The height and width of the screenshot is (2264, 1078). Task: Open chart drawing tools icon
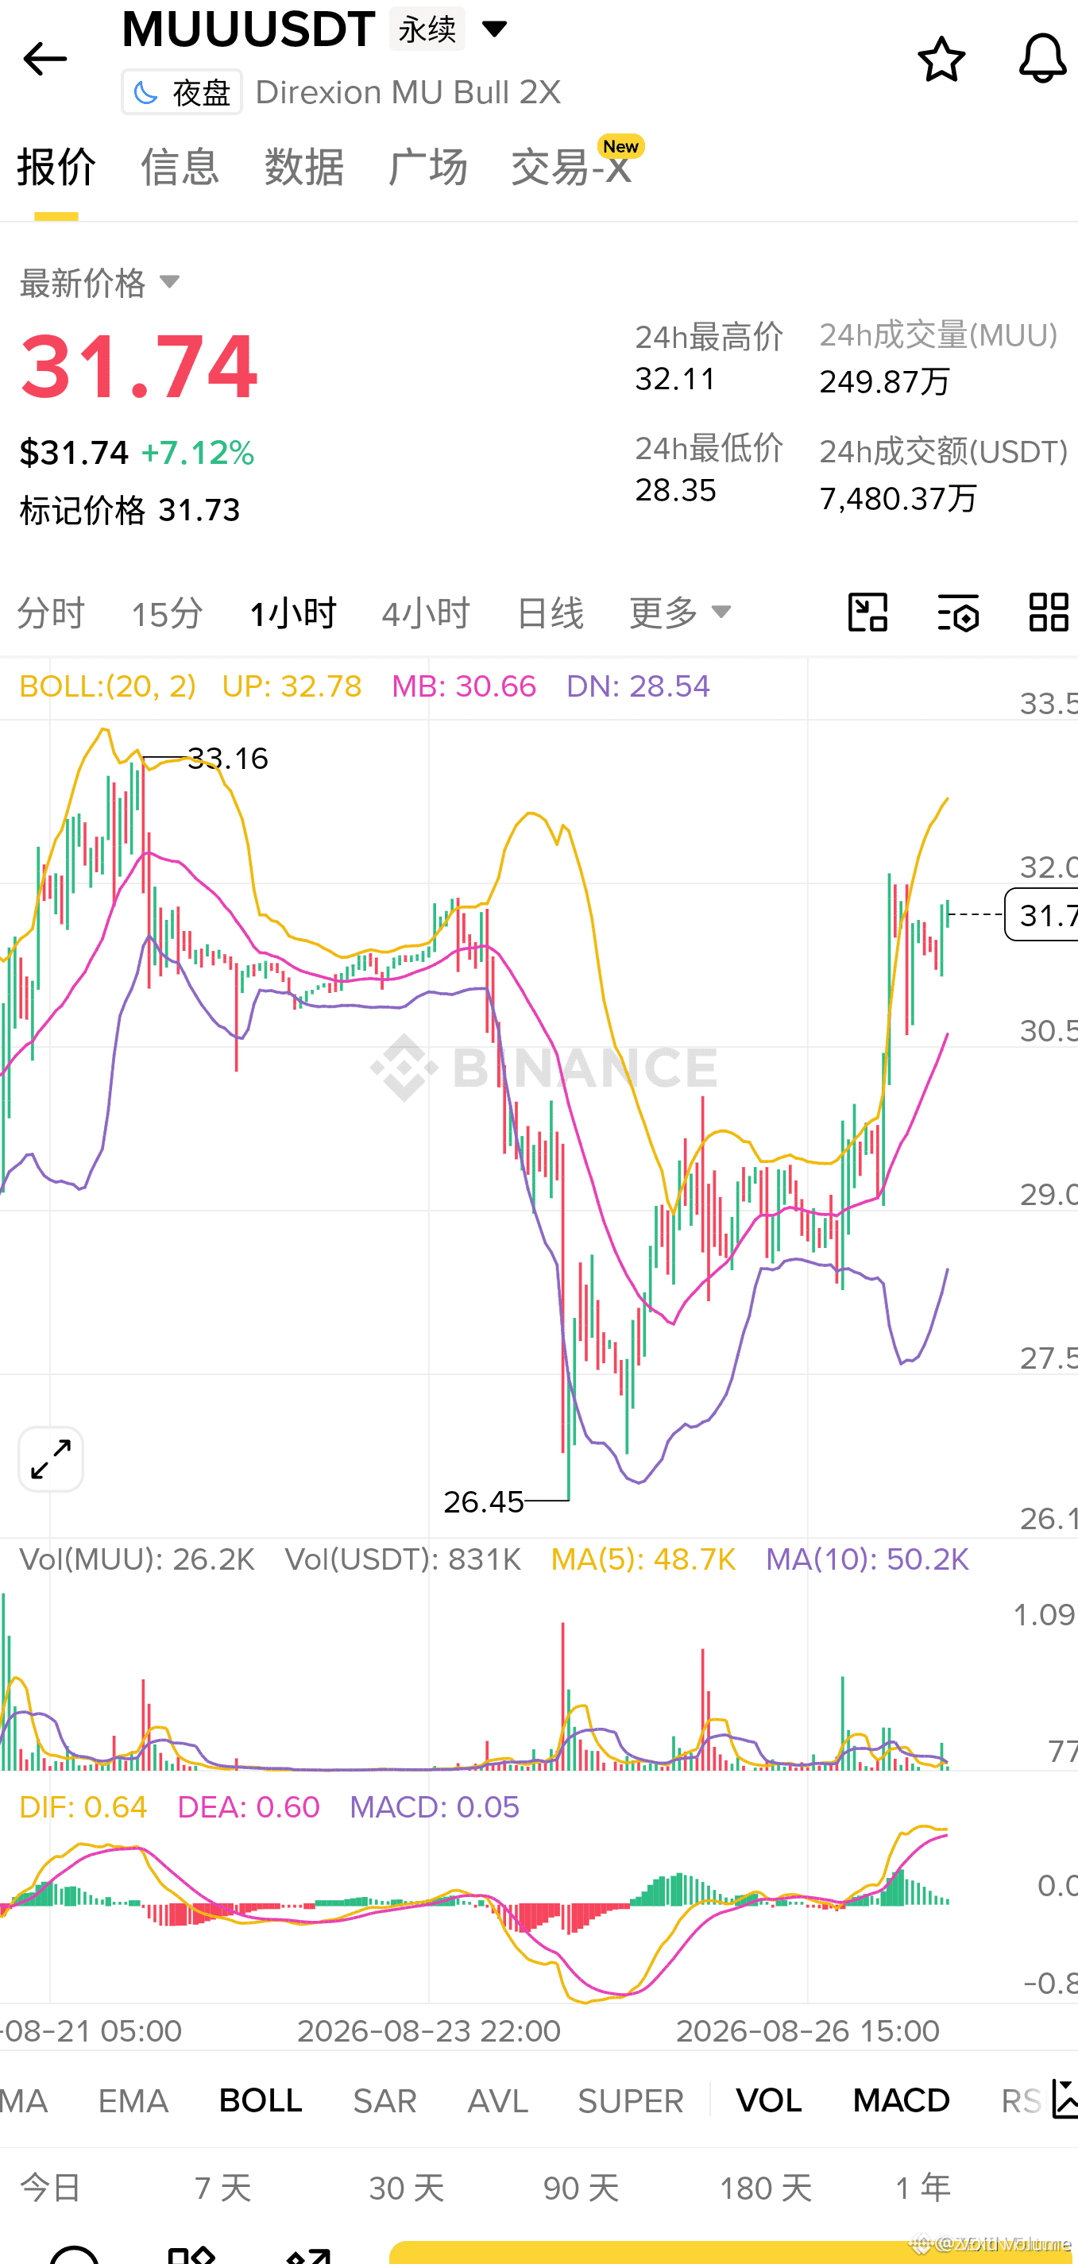[x=867, y=612]
